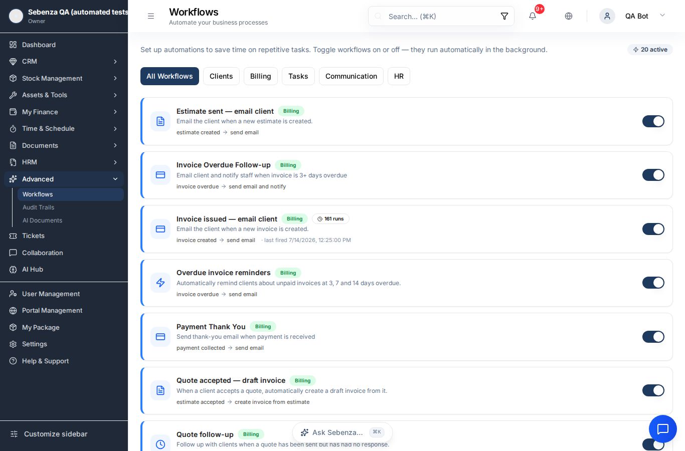
Task: Expand HRM submenu chevron
Action: coord(115,162)
